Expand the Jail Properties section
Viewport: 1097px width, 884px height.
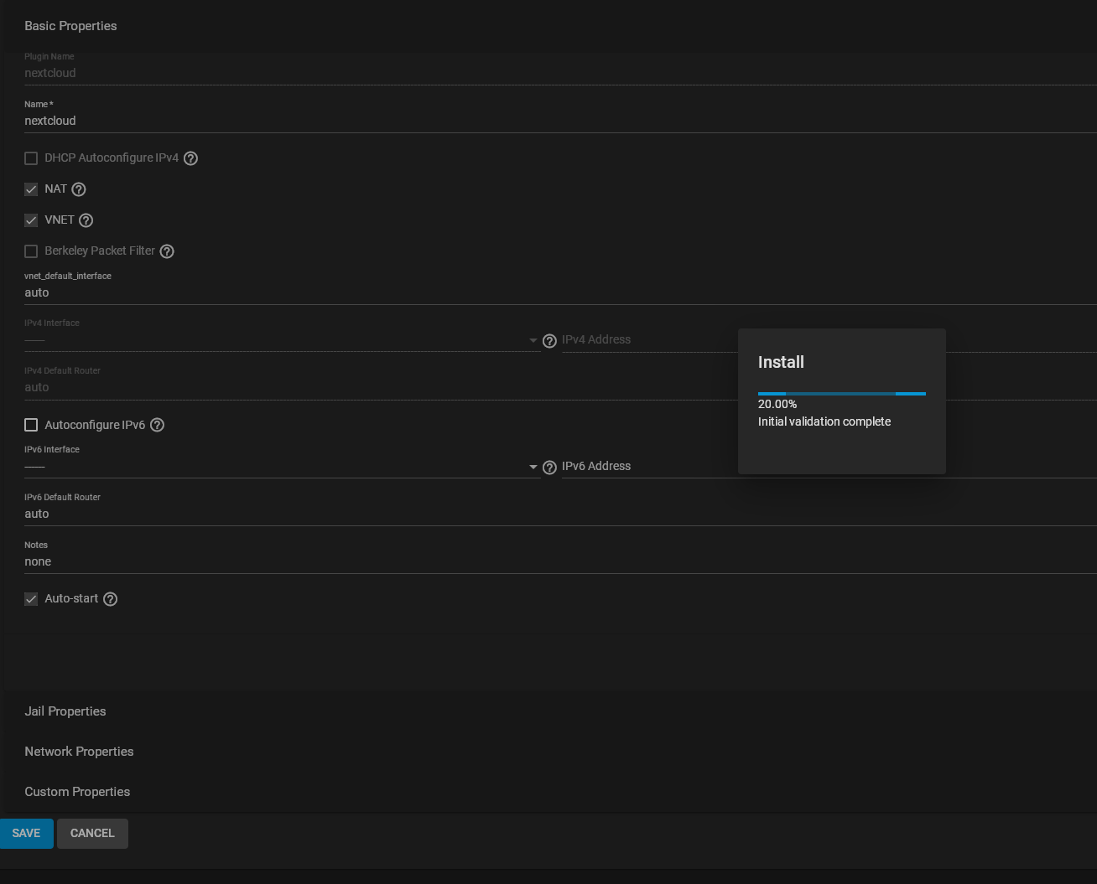pyautogui.click(x=65, y=711)
